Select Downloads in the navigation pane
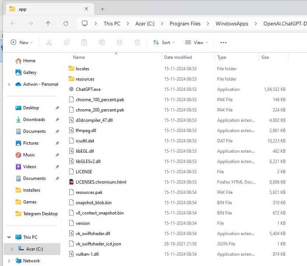Viewport: 307px width, 266px height. pyautogui.click(x=34, y=120)
